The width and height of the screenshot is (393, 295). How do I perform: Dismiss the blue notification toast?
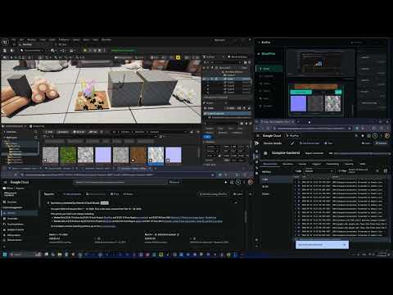click(345, 245)
